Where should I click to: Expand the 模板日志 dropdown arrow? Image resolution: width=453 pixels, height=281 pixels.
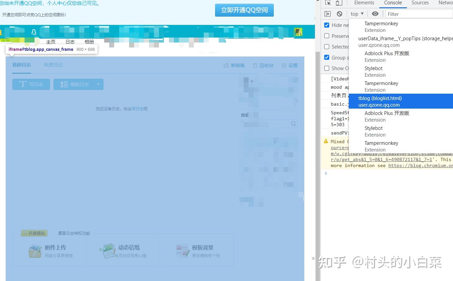point(98,84)
